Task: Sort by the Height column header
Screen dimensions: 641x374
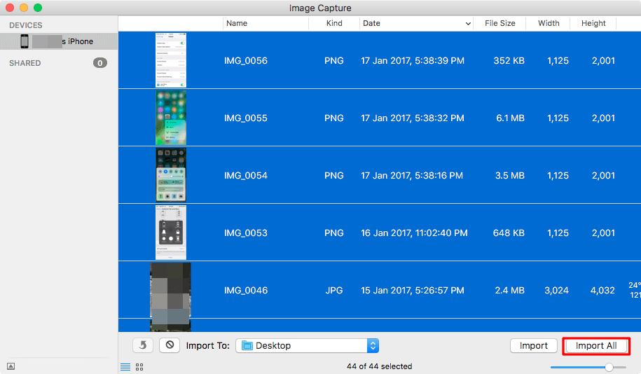Action: coord(593,23)
